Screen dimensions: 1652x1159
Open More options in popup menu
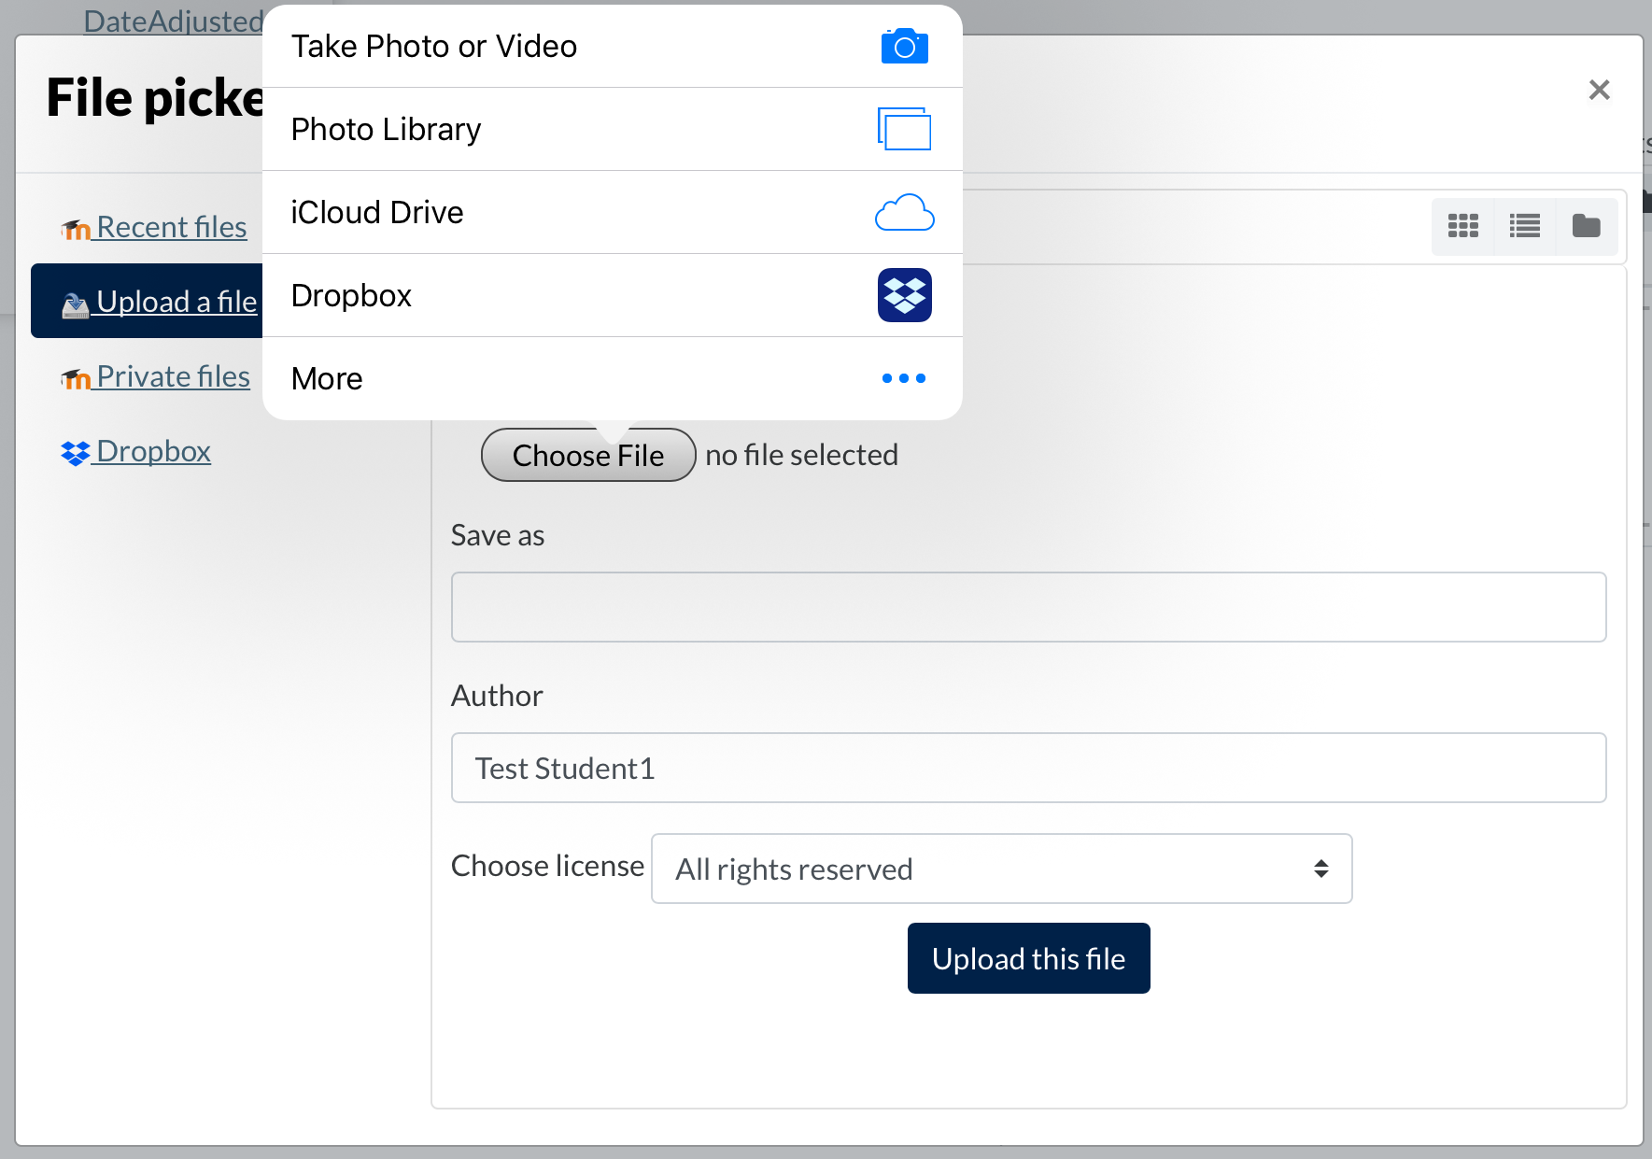613,378
